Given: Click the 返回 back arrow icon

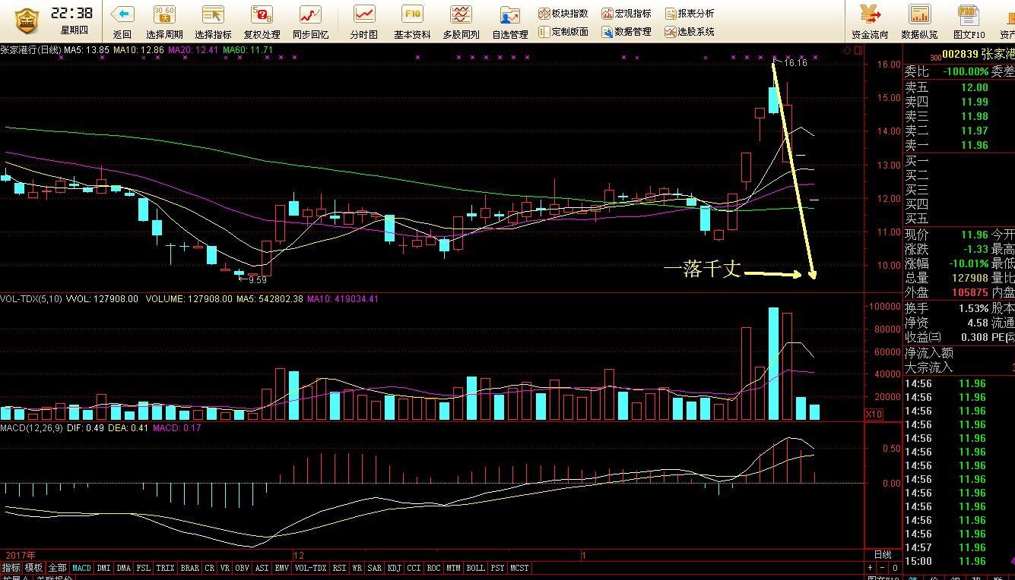Looking at the screenshot, I should coord(122,14).
